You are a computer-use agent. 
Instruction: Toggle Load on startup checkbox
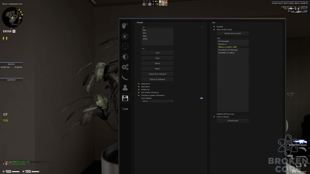(214, 117)
